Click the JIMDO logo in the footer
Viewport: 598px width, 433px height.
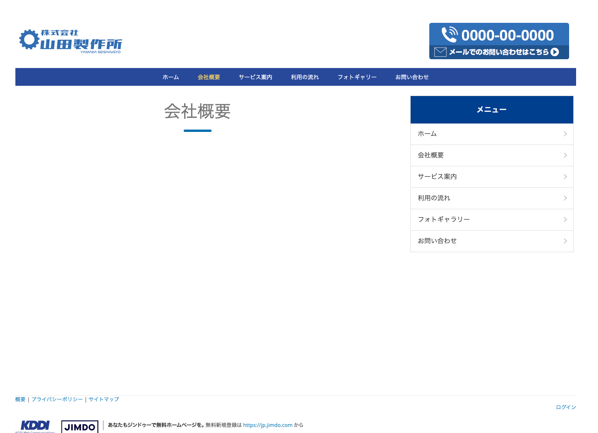79,426
